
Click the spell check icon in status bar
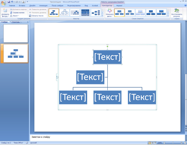(x=27, y=143)
